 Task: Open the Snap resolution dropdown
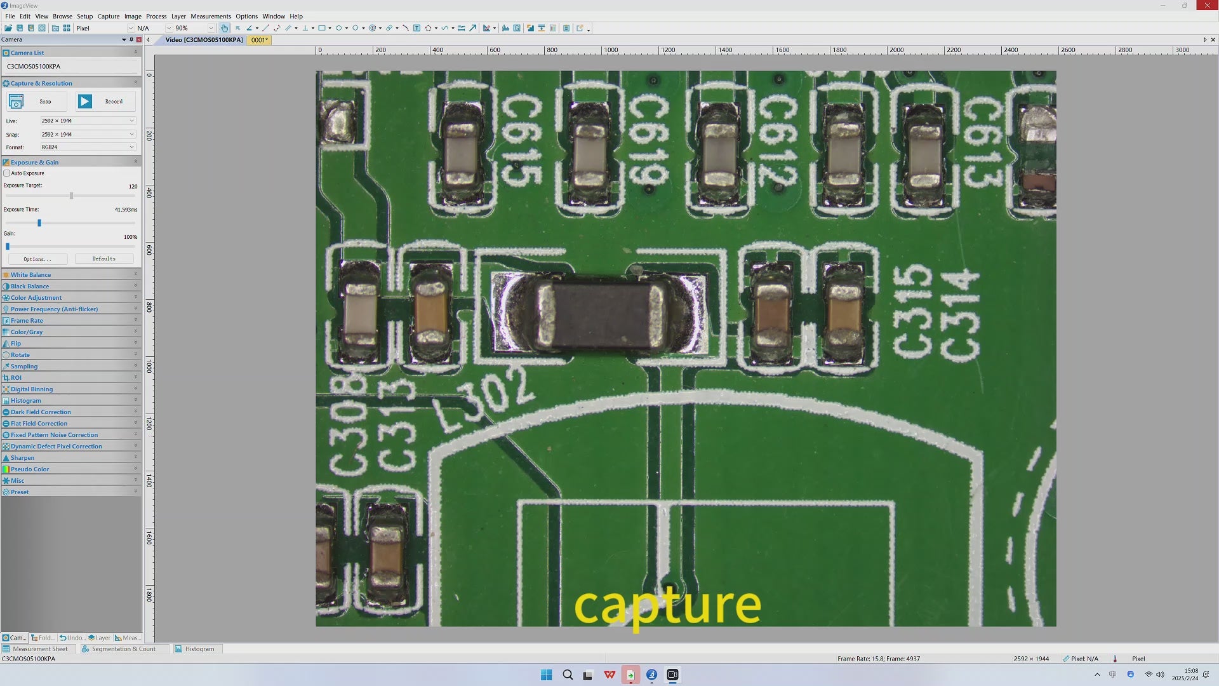88,134
